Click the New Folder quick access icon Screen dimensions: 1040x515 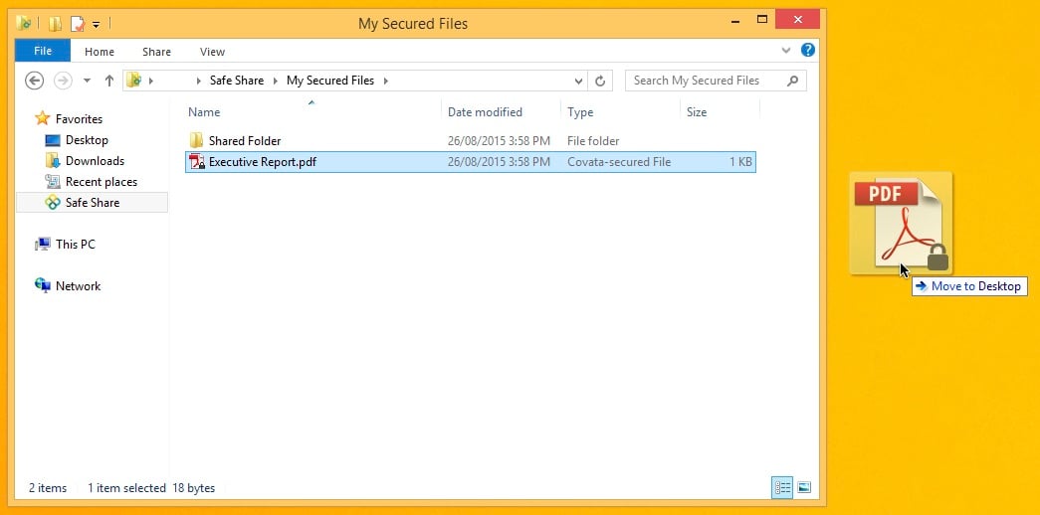click(56, 25)
